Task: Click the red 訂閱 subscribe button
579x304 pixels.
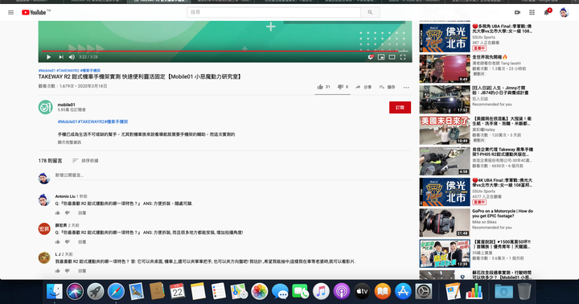Action: [x=400, y=108]
